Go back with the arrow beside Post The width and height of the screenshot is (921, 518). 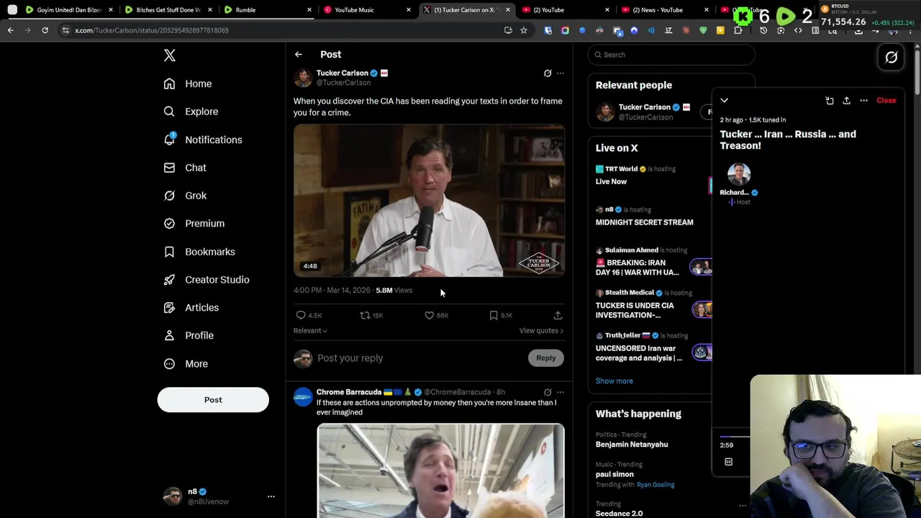(x=299, y=55)
